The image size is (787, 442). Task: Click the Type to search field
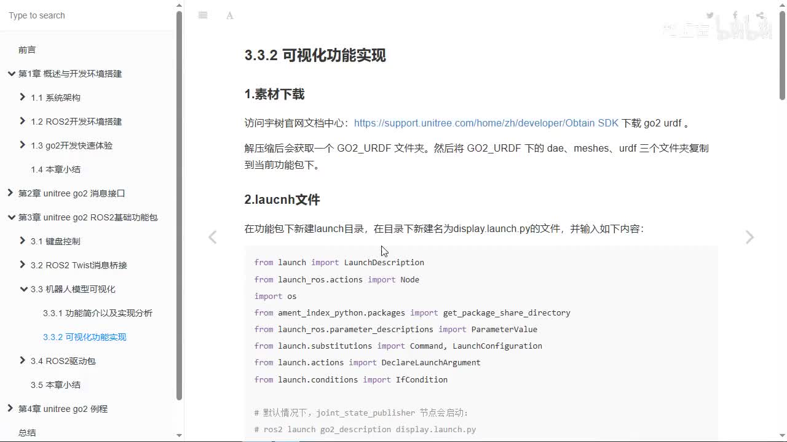(87, 15)
